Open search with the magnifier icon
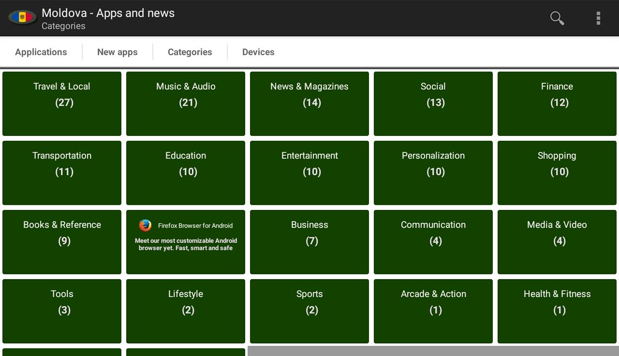The image size is (619, 356). tap(557, 18)
